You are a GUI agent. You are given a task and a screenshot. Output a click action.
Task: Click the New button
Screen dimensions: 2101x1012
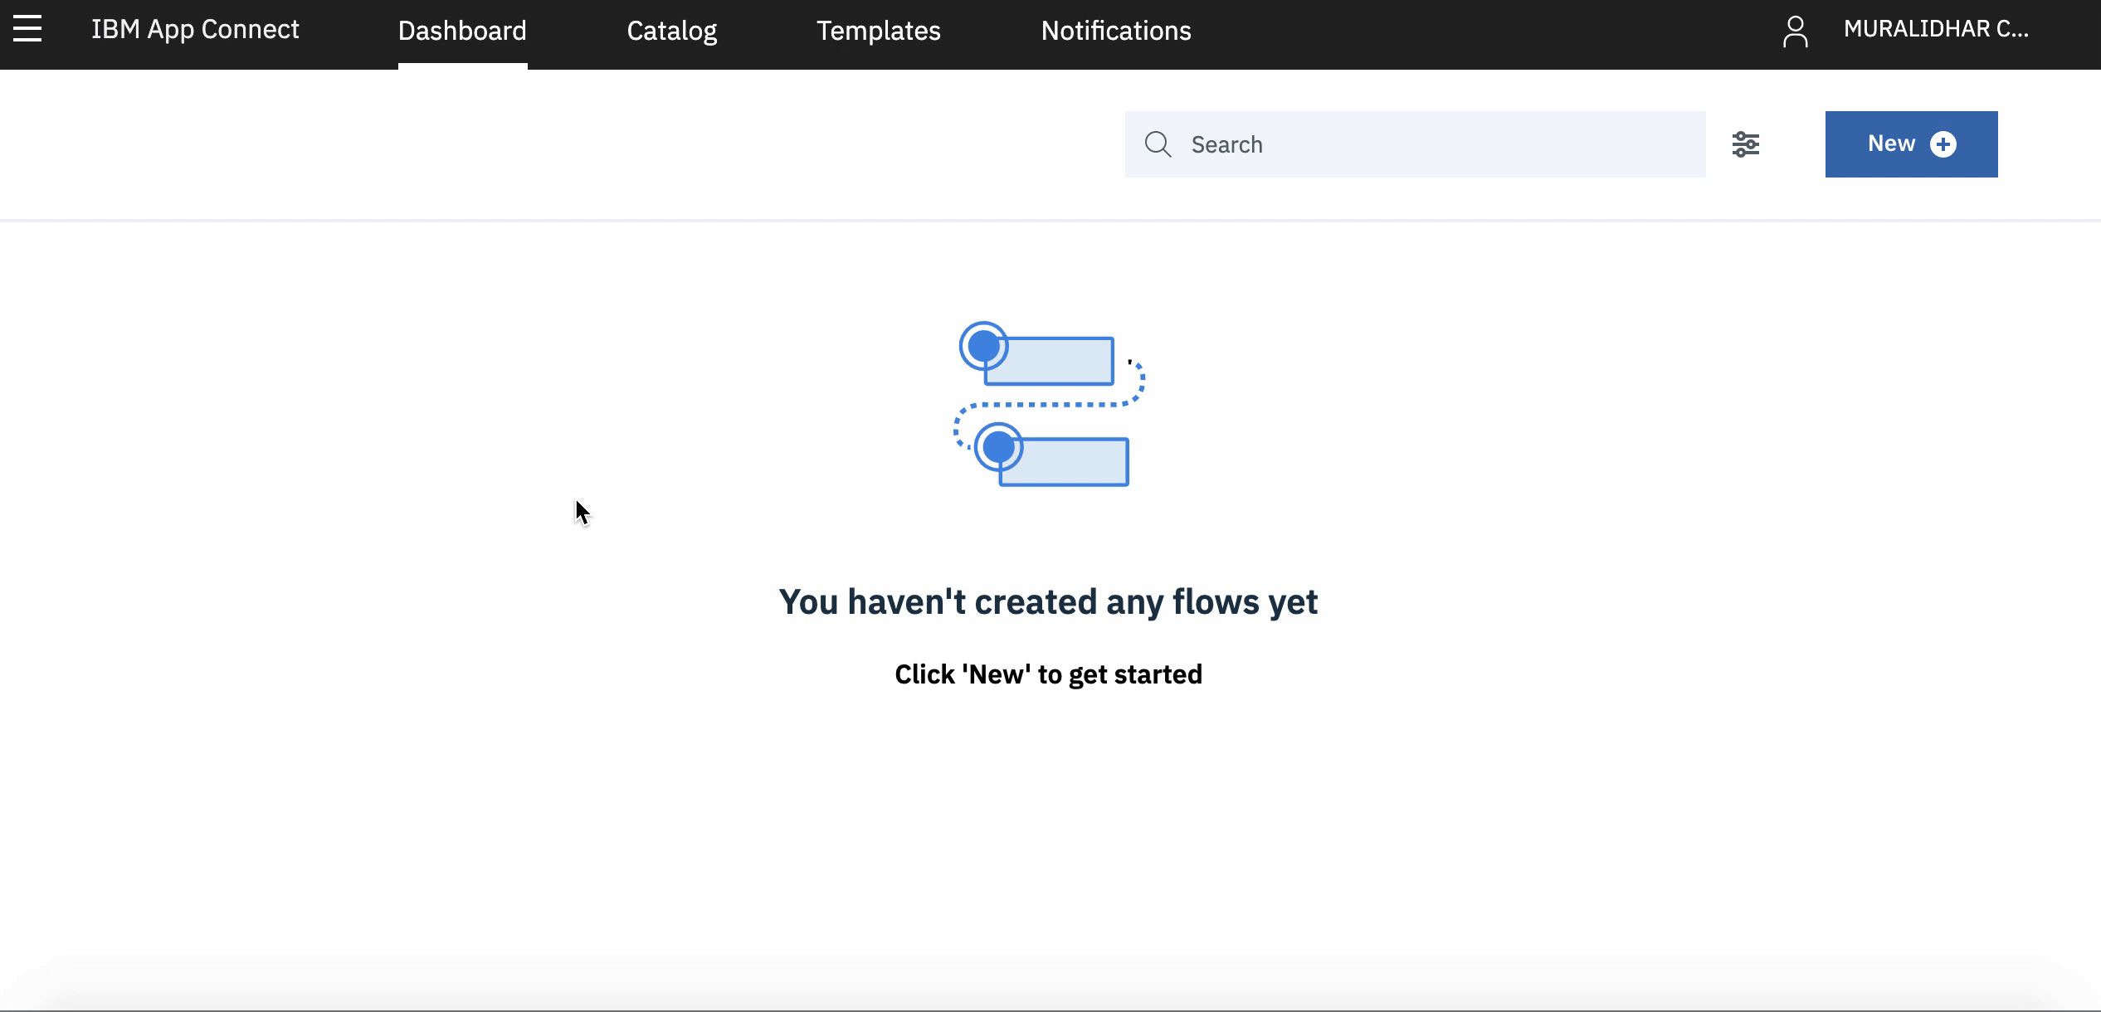(1892, 144)
